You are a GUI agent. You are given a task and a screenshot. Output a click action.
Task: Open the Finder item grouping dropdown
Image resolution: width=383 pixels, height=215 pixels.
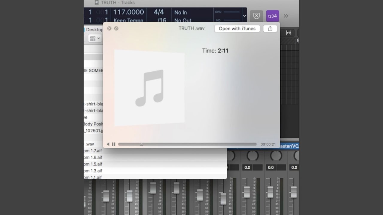pyautogui.click(x=95, y=38)
